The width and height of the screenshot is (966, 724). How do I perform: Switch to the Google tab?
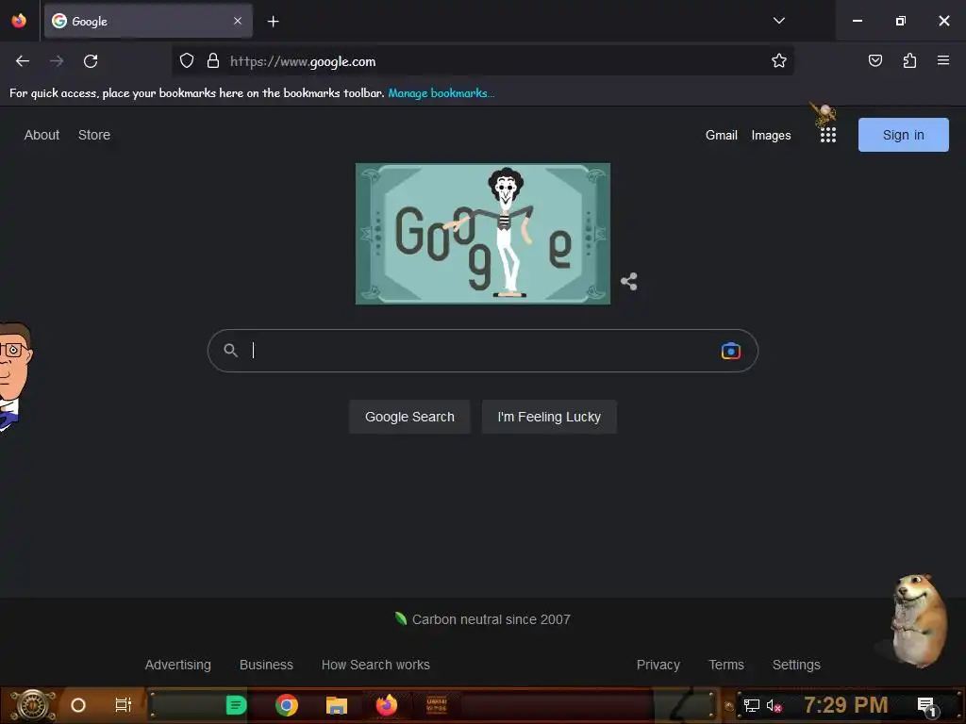pos(148,21)
